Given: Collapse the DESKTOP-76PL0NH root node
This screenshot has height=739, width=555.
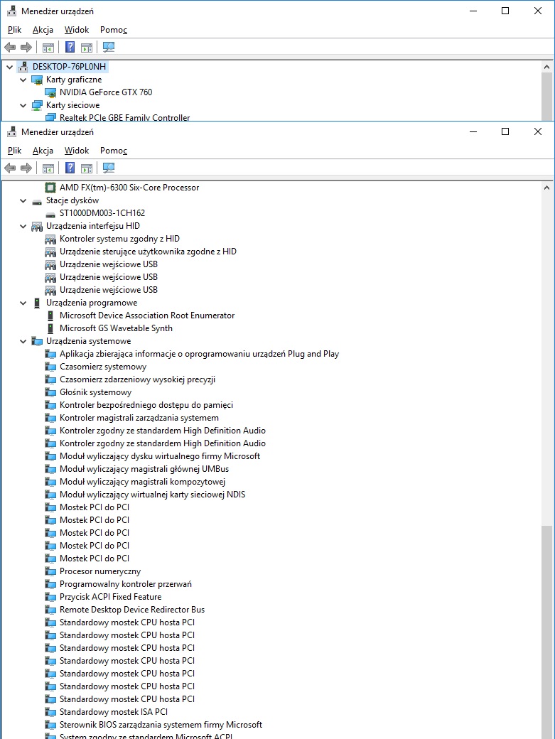Looking at the screenshot, I should [x=9, y=67].
